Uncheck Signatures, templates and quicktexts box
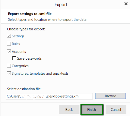The width and height of the screenshot is (130, 116). coord(9,73)
